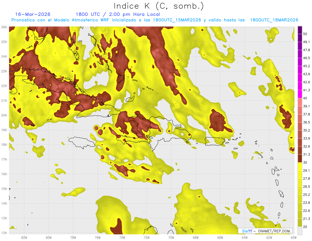Click the 18N latitude label
The image size is (312, 241).
[4, 145]
